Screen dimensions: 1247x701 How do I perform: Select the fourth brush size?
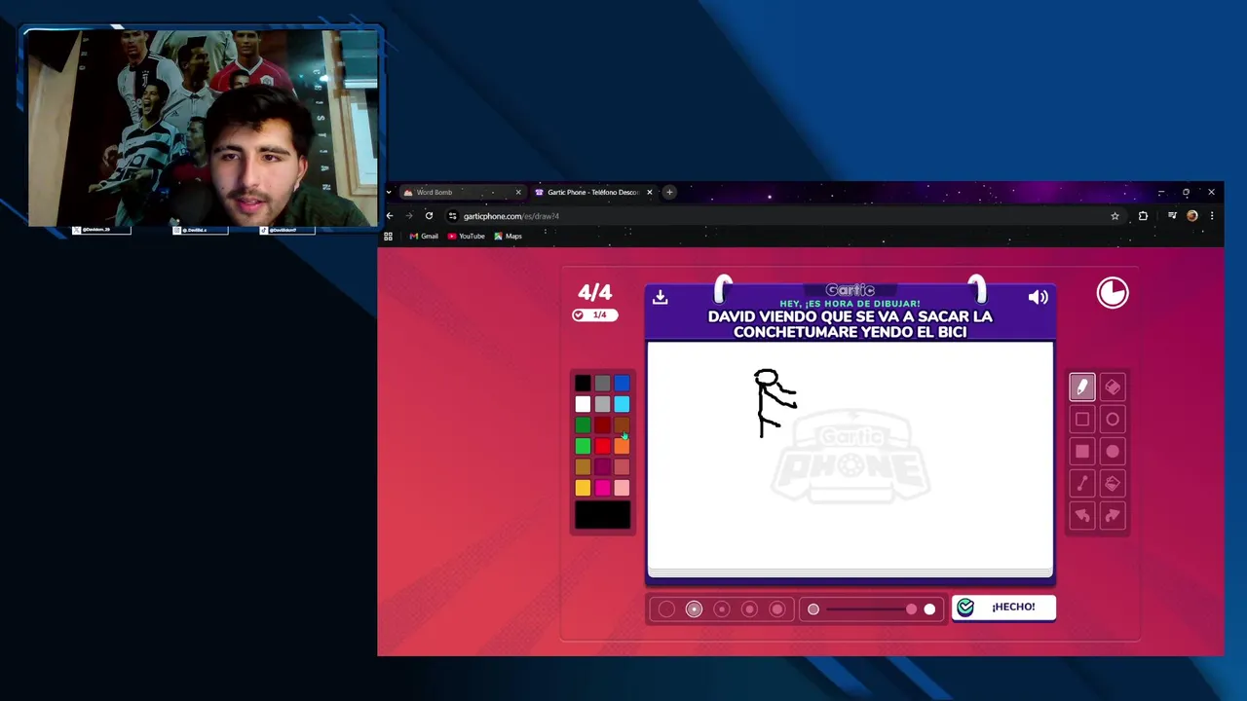(749, 609)
